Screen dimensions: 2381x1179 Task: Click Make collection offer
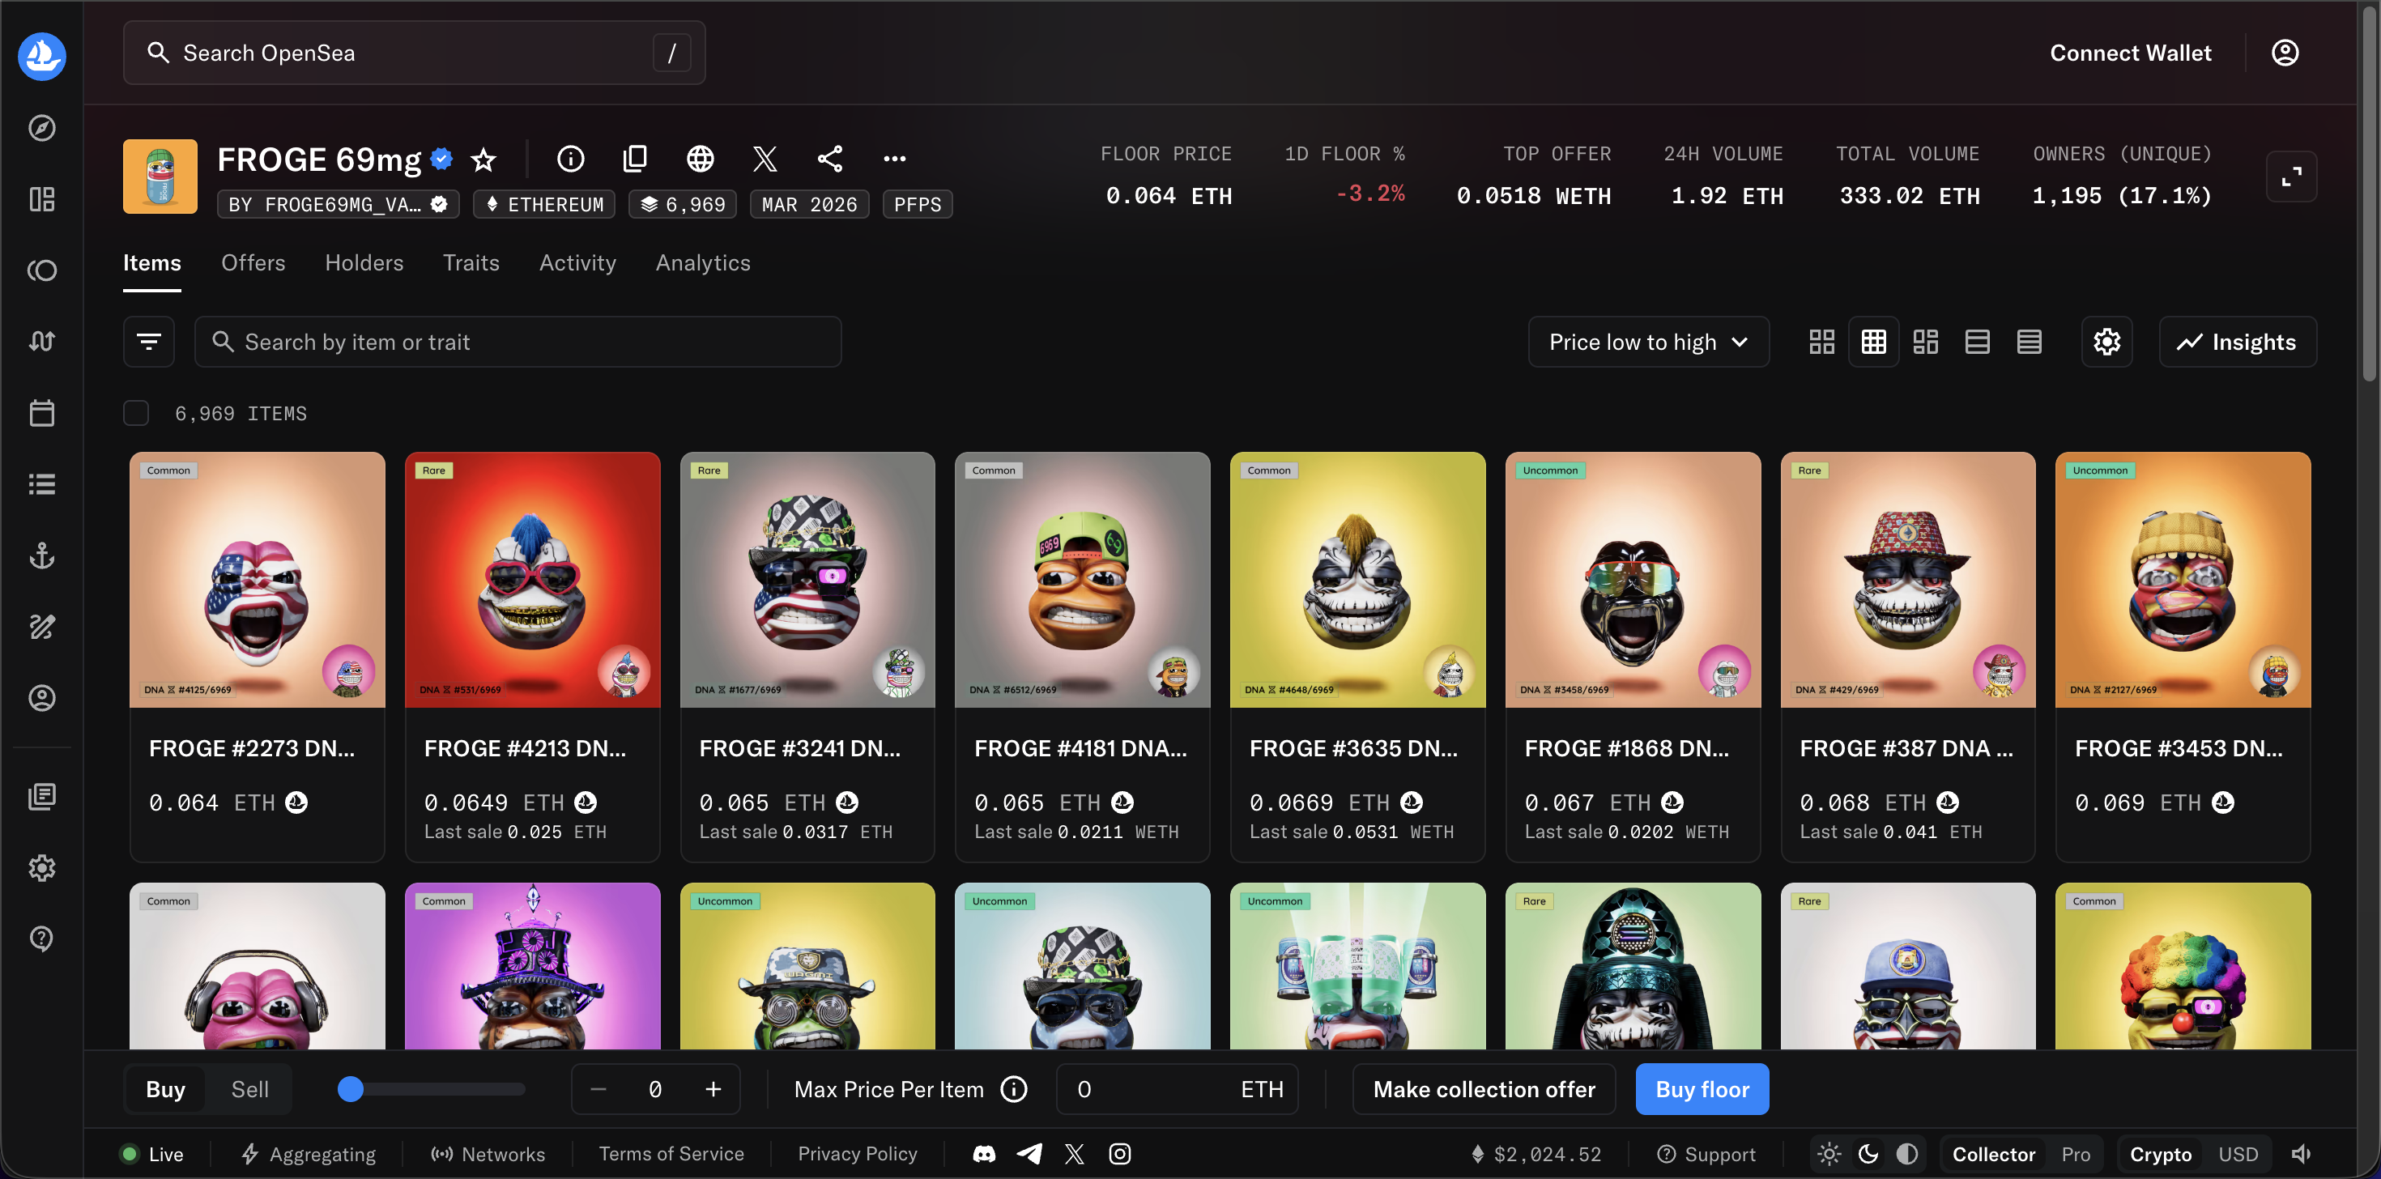(1484, 1089)
